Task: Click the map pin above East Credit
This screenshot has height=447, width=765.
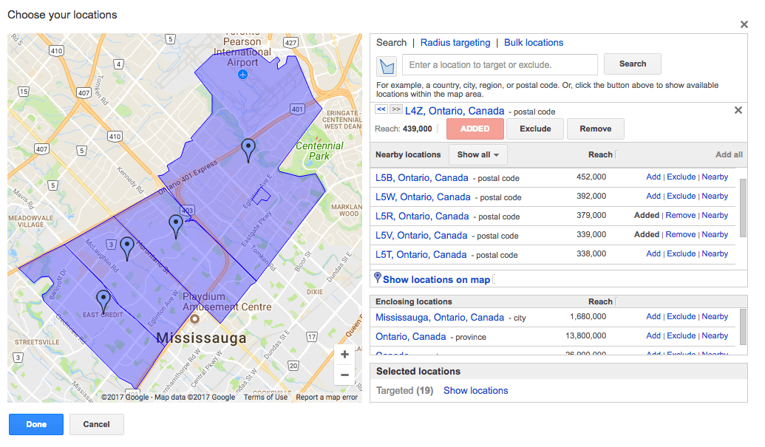Action: click(x=103, y=301)
